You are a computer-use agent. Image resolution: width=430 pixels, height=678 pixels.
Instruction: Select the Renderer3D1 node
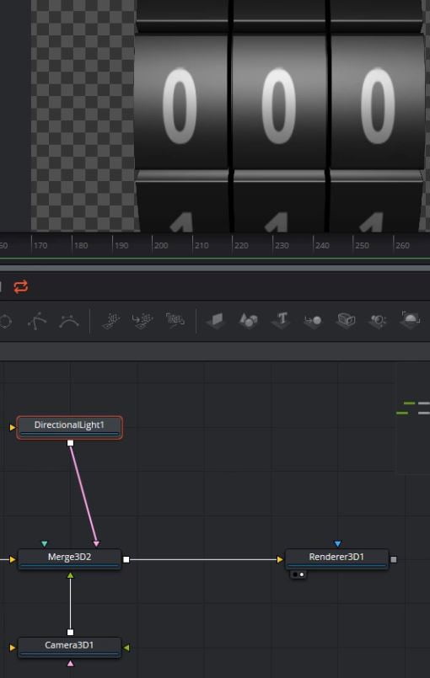click(x=336, y=559)
